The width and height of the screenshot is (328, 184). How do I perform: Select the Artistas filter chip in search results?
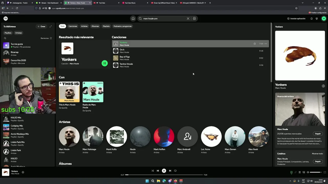tap(84, 26)
